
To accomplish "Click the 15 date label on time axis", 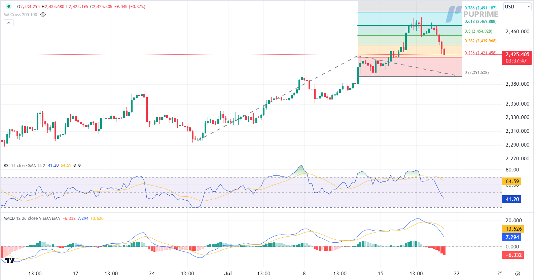I will click(x=381, y=274).
